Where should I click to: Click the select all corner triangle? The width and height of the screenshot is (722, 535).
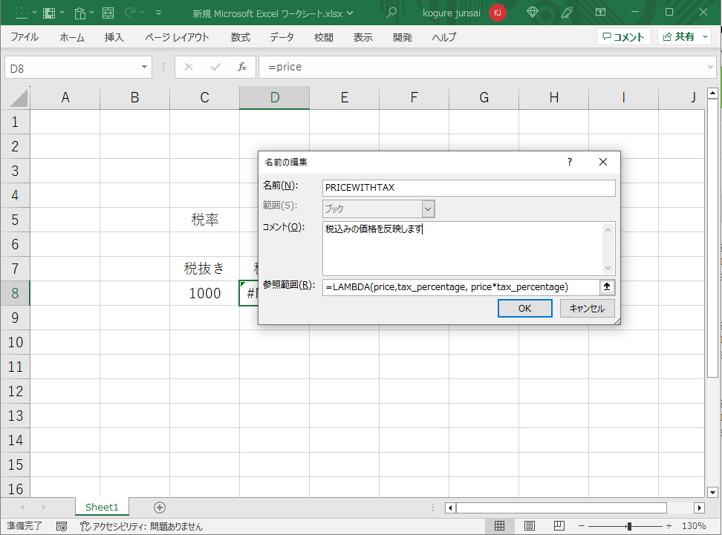19,98
